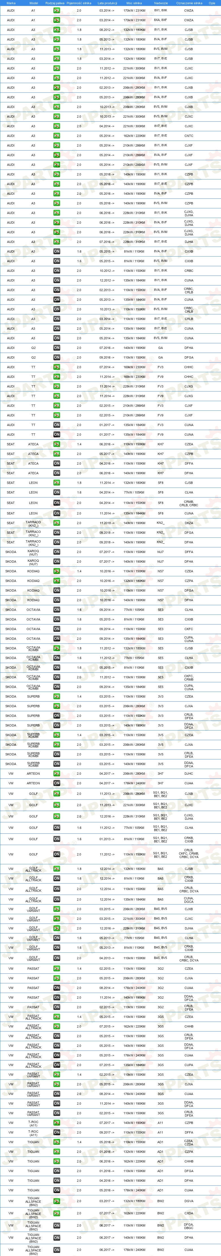Viewport: 221px width, 1256px height.
Task: Click the Marka column header
Action: point(11,3)
